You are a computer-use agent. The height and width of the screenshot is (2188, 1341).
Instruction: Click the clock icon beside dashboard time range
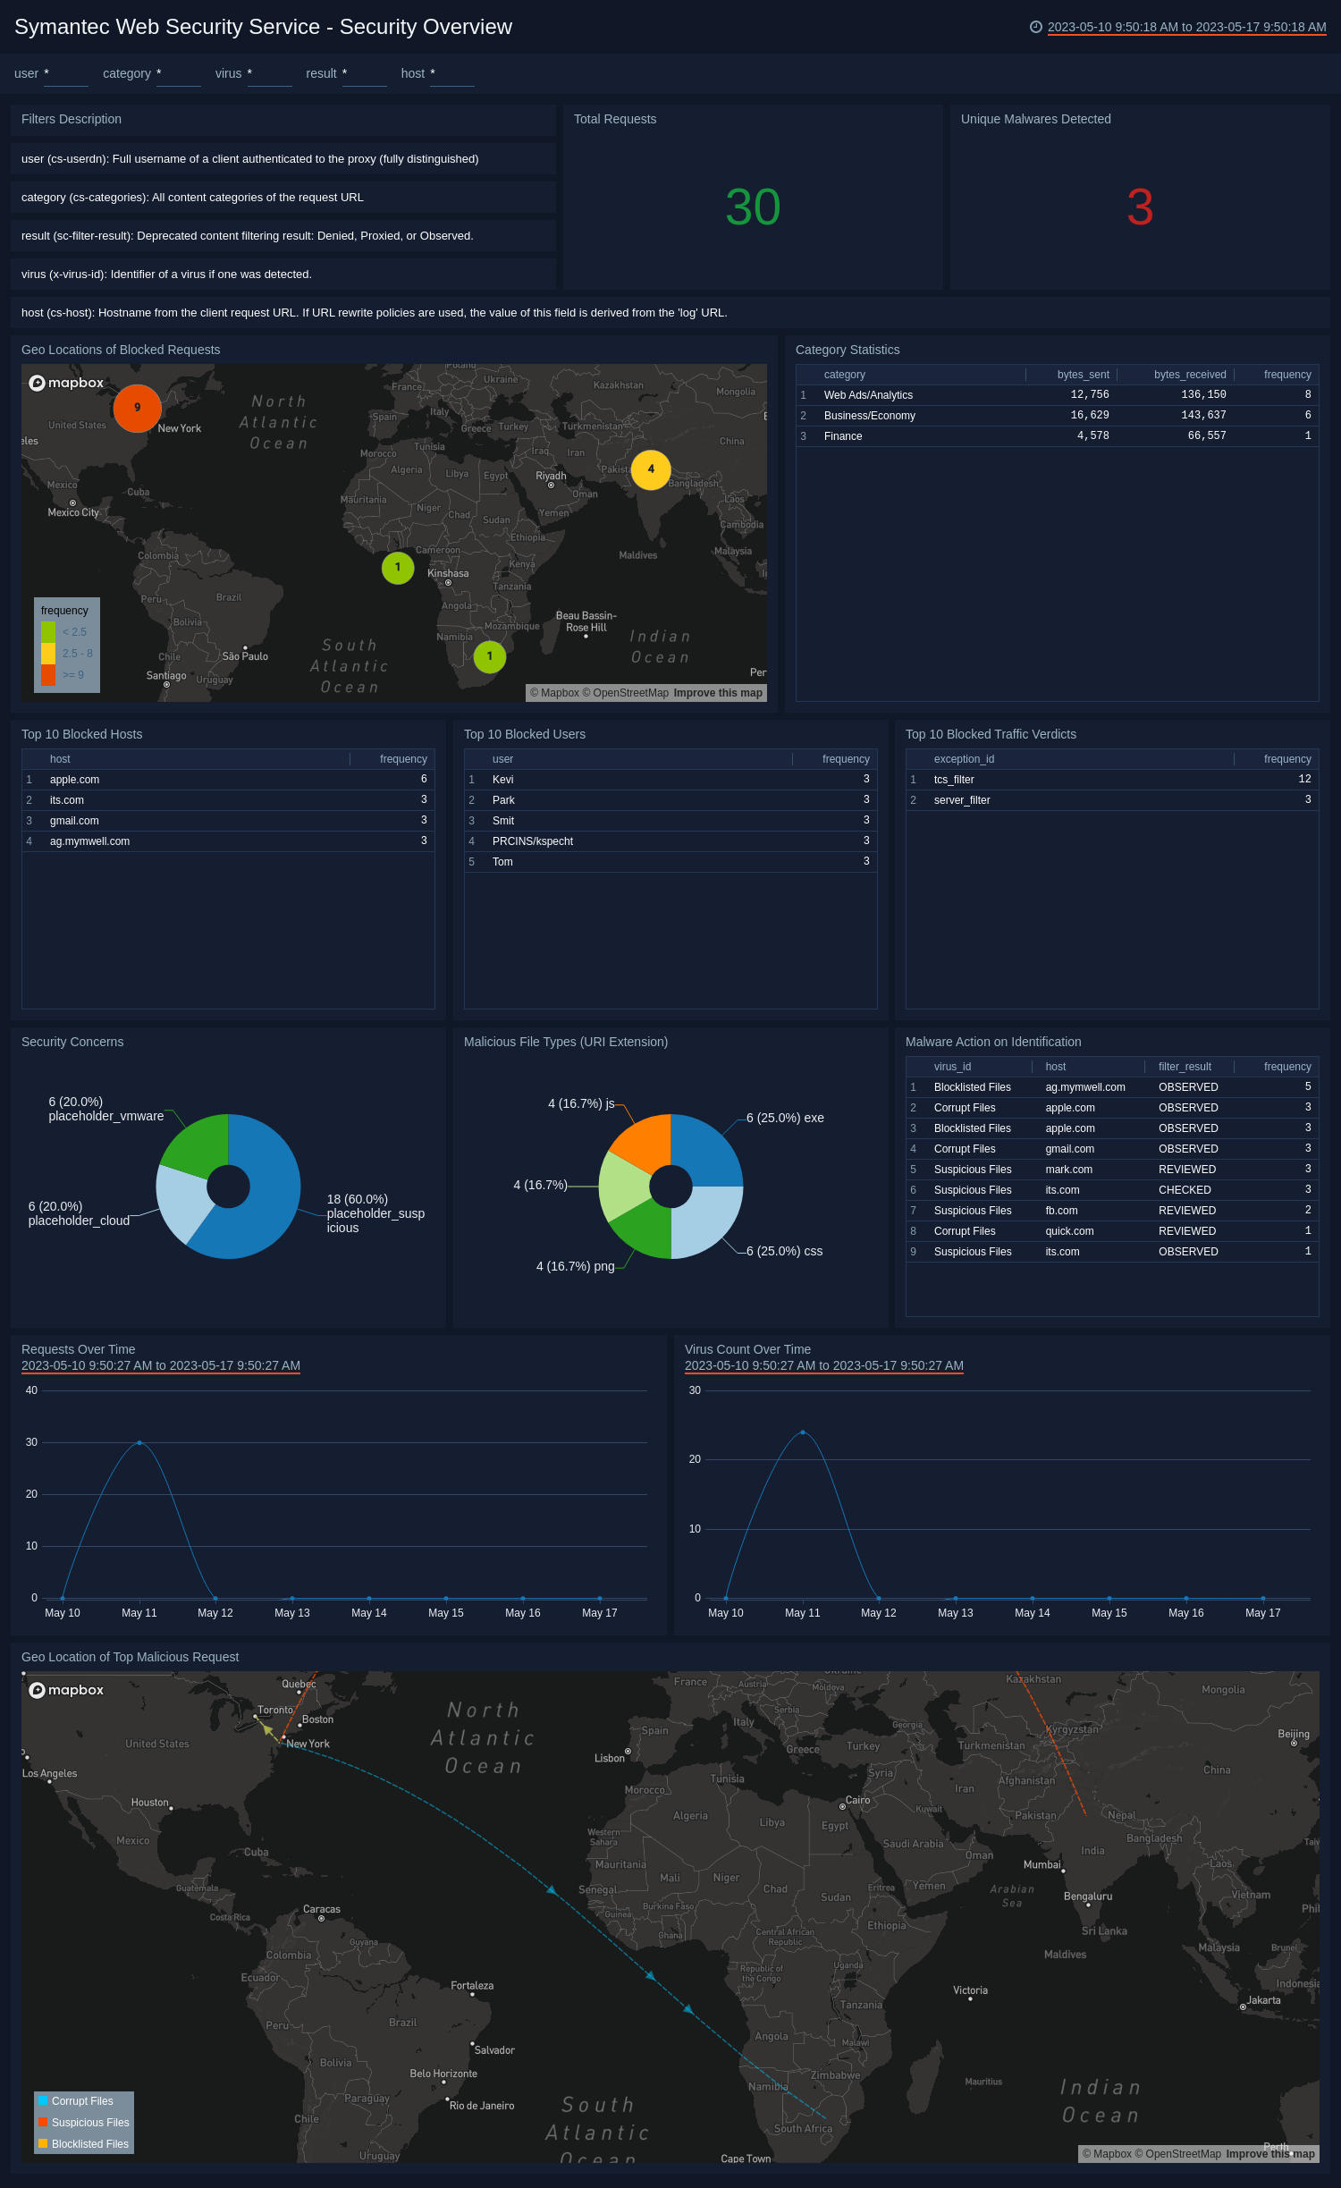click(x=1035, y=27)
